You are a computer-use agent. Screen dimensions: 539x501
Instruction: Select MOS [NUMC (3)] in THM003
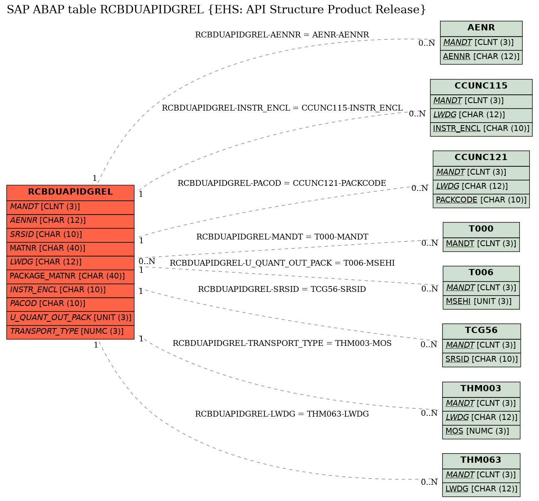(481, 432)
